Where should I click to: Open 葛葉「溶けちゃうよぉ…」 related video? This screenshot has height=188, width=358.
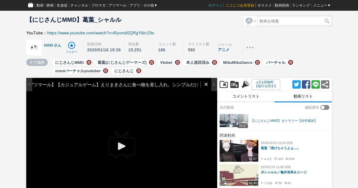[280, 148]
